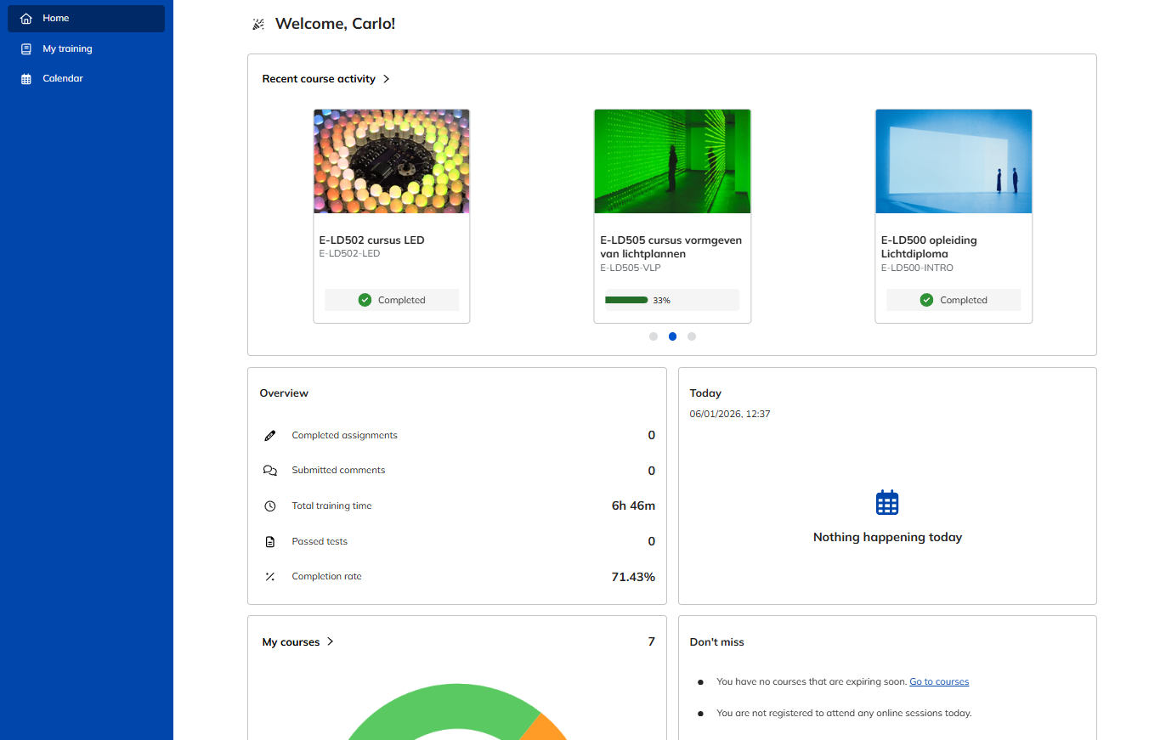Click the clock icon for Total training time
This screenshot has width=1160, height=740.
coord(270,506)
